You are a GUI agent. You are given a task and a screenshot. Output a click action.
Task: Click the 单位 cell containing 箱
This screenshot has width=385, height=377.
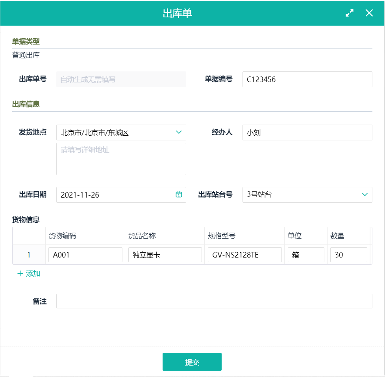pyautogui.click(x=306, y=255)
